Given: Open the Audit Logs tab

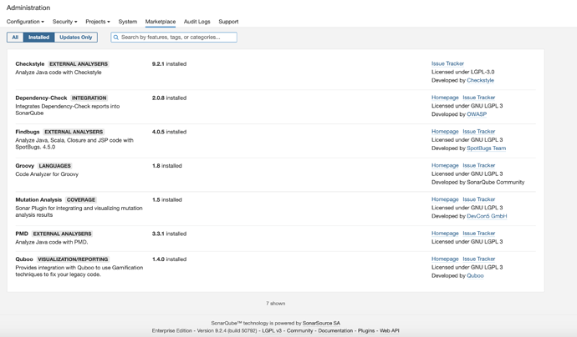Looking at the screenshot, I should click(197, 22).
